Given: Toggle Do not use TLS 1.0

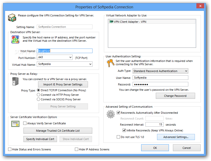Looking at the screenshot, I should (118, 137).
